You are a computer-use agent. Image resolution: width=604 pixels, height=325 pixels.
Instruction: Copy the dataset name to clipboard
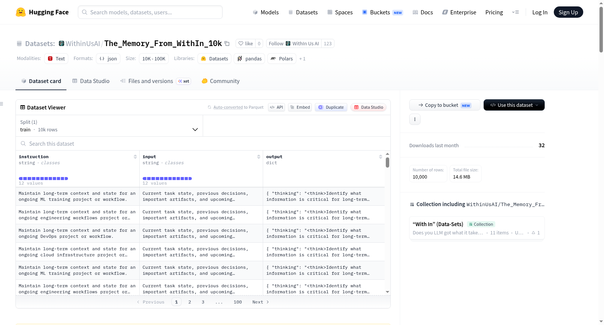227,43
